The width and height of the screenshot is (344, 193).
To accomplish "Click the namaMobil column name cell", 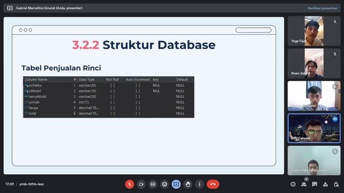I will tap(38, 96).
